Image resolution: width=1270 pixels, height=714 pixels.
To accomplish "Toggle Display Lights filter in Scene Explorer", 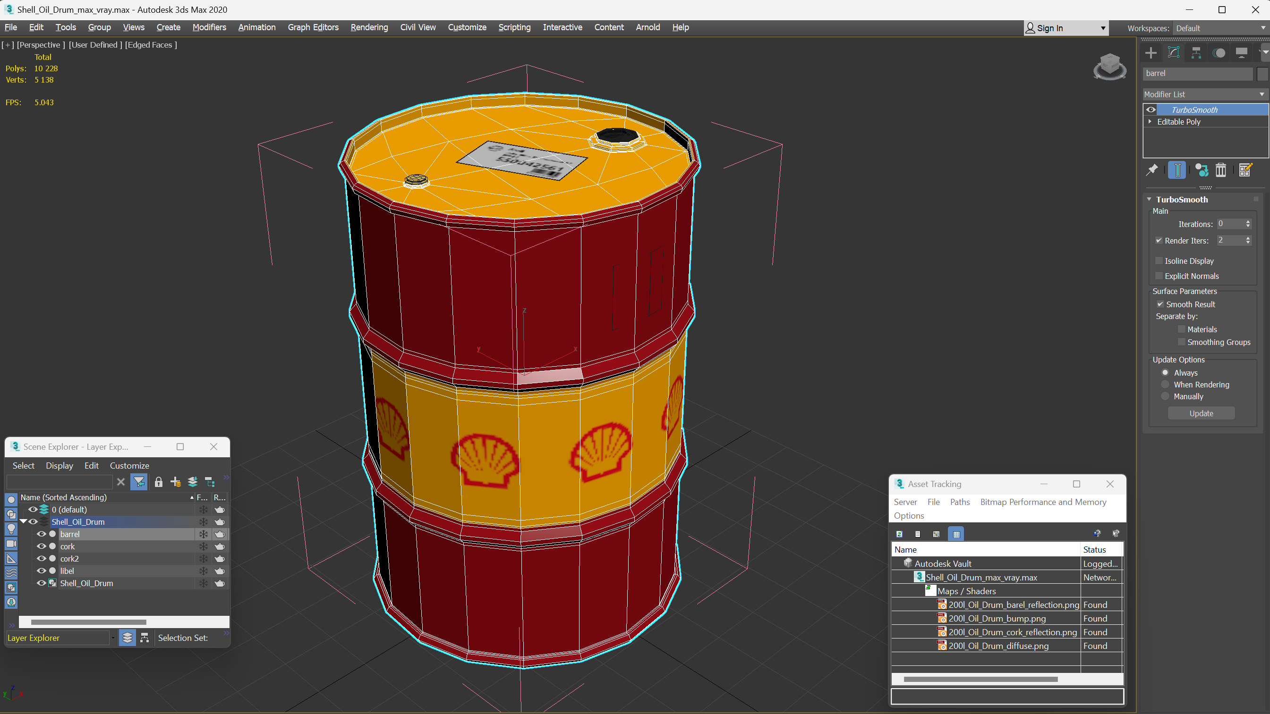I will tap(11, 529).
